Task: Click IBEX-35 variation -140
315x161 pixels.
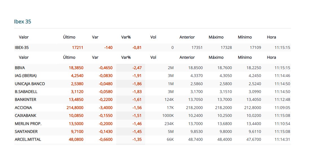Action: point(108,47)
